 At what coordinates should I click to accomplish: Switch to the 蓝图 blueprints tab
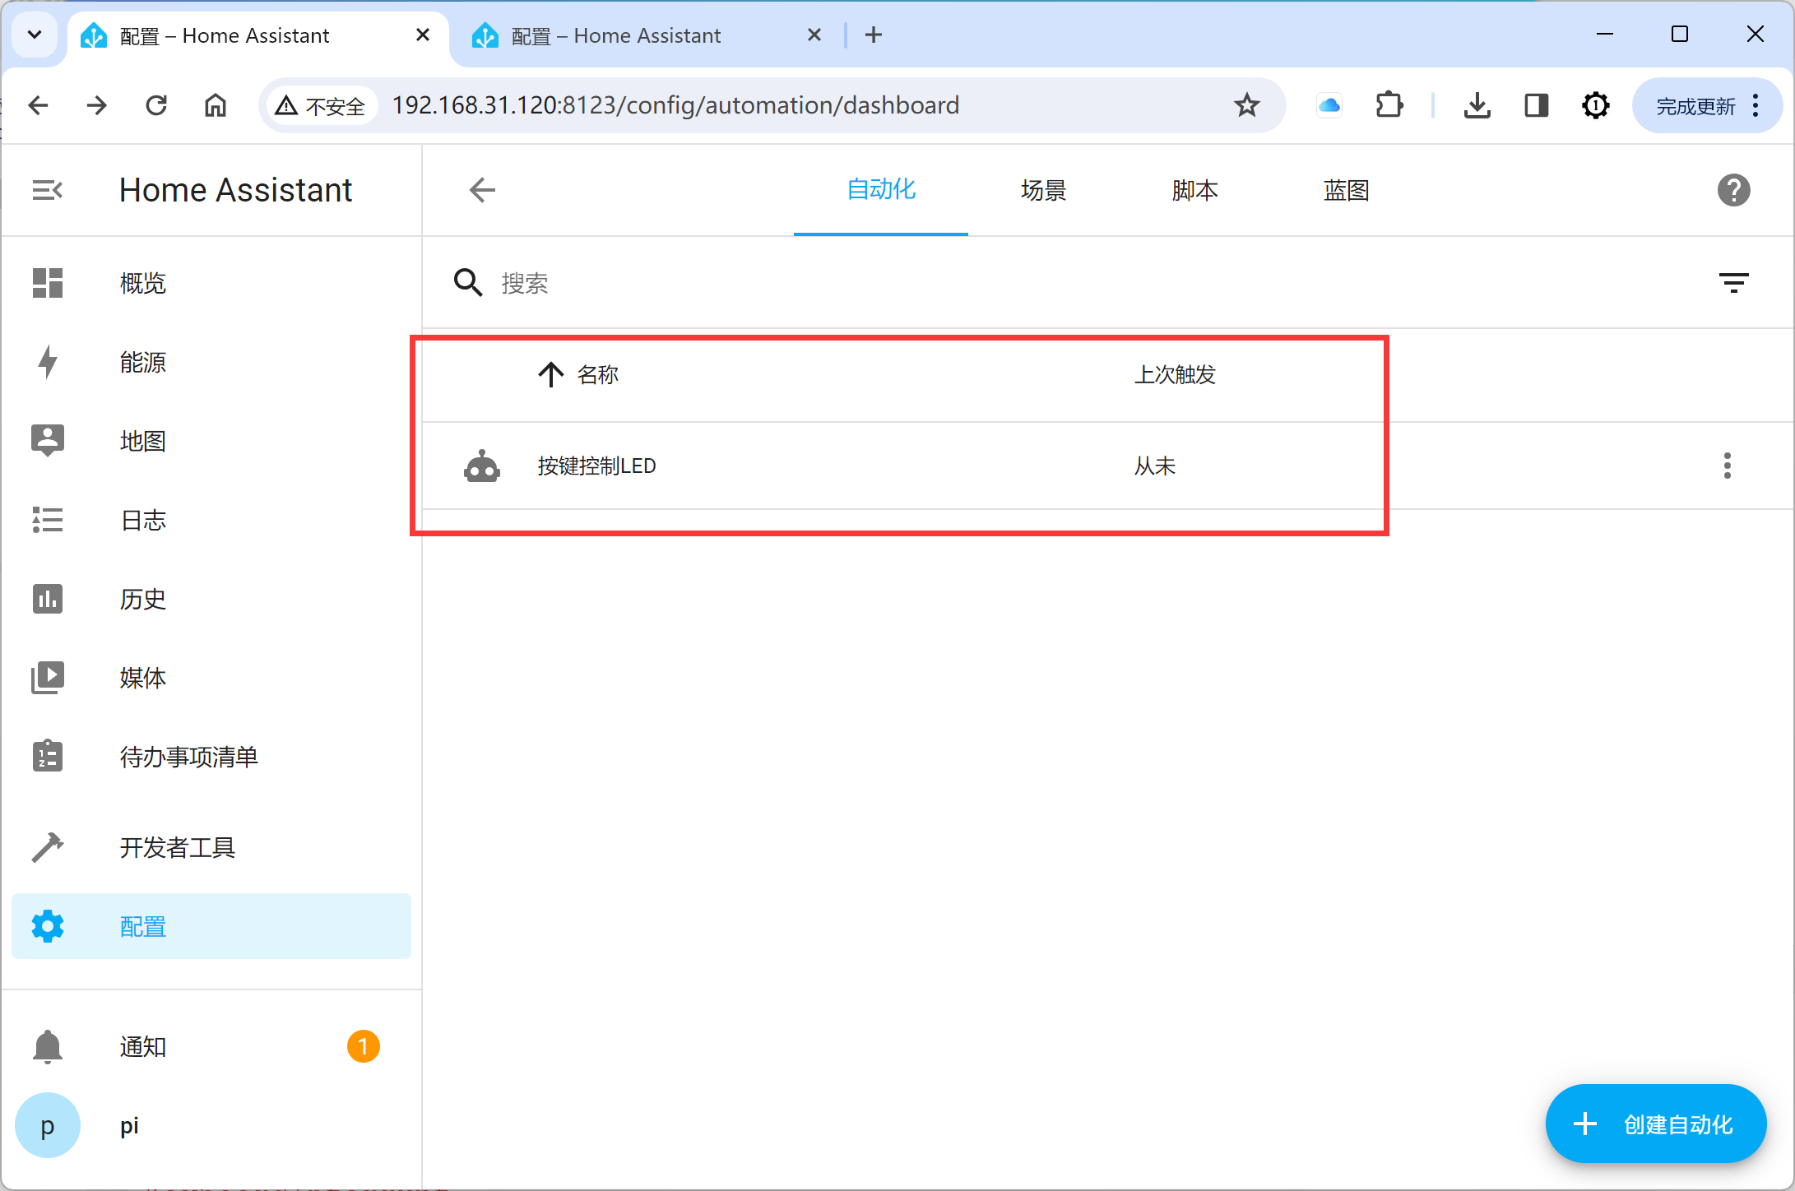point(1346,190)
